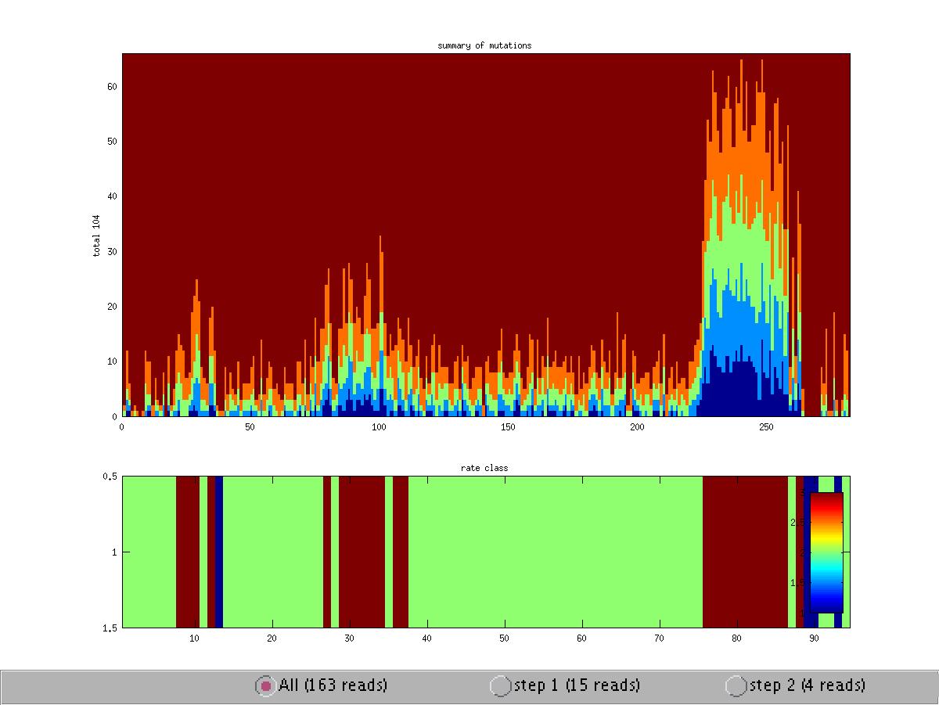Select the "All (163 reads)" radio button
The height and width of the screenshot is (705, 939).
[266, 685]
